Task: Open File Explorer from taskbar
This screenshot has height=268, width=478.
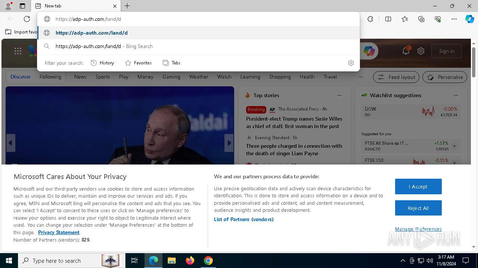Action: [x=171, y=261]
